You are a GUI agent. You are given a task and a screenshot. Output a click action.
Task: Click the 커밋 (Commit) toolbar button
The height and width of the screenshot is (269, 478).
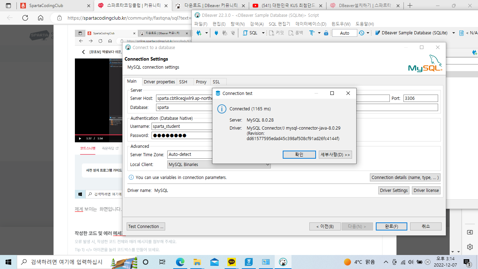point(276,33)
